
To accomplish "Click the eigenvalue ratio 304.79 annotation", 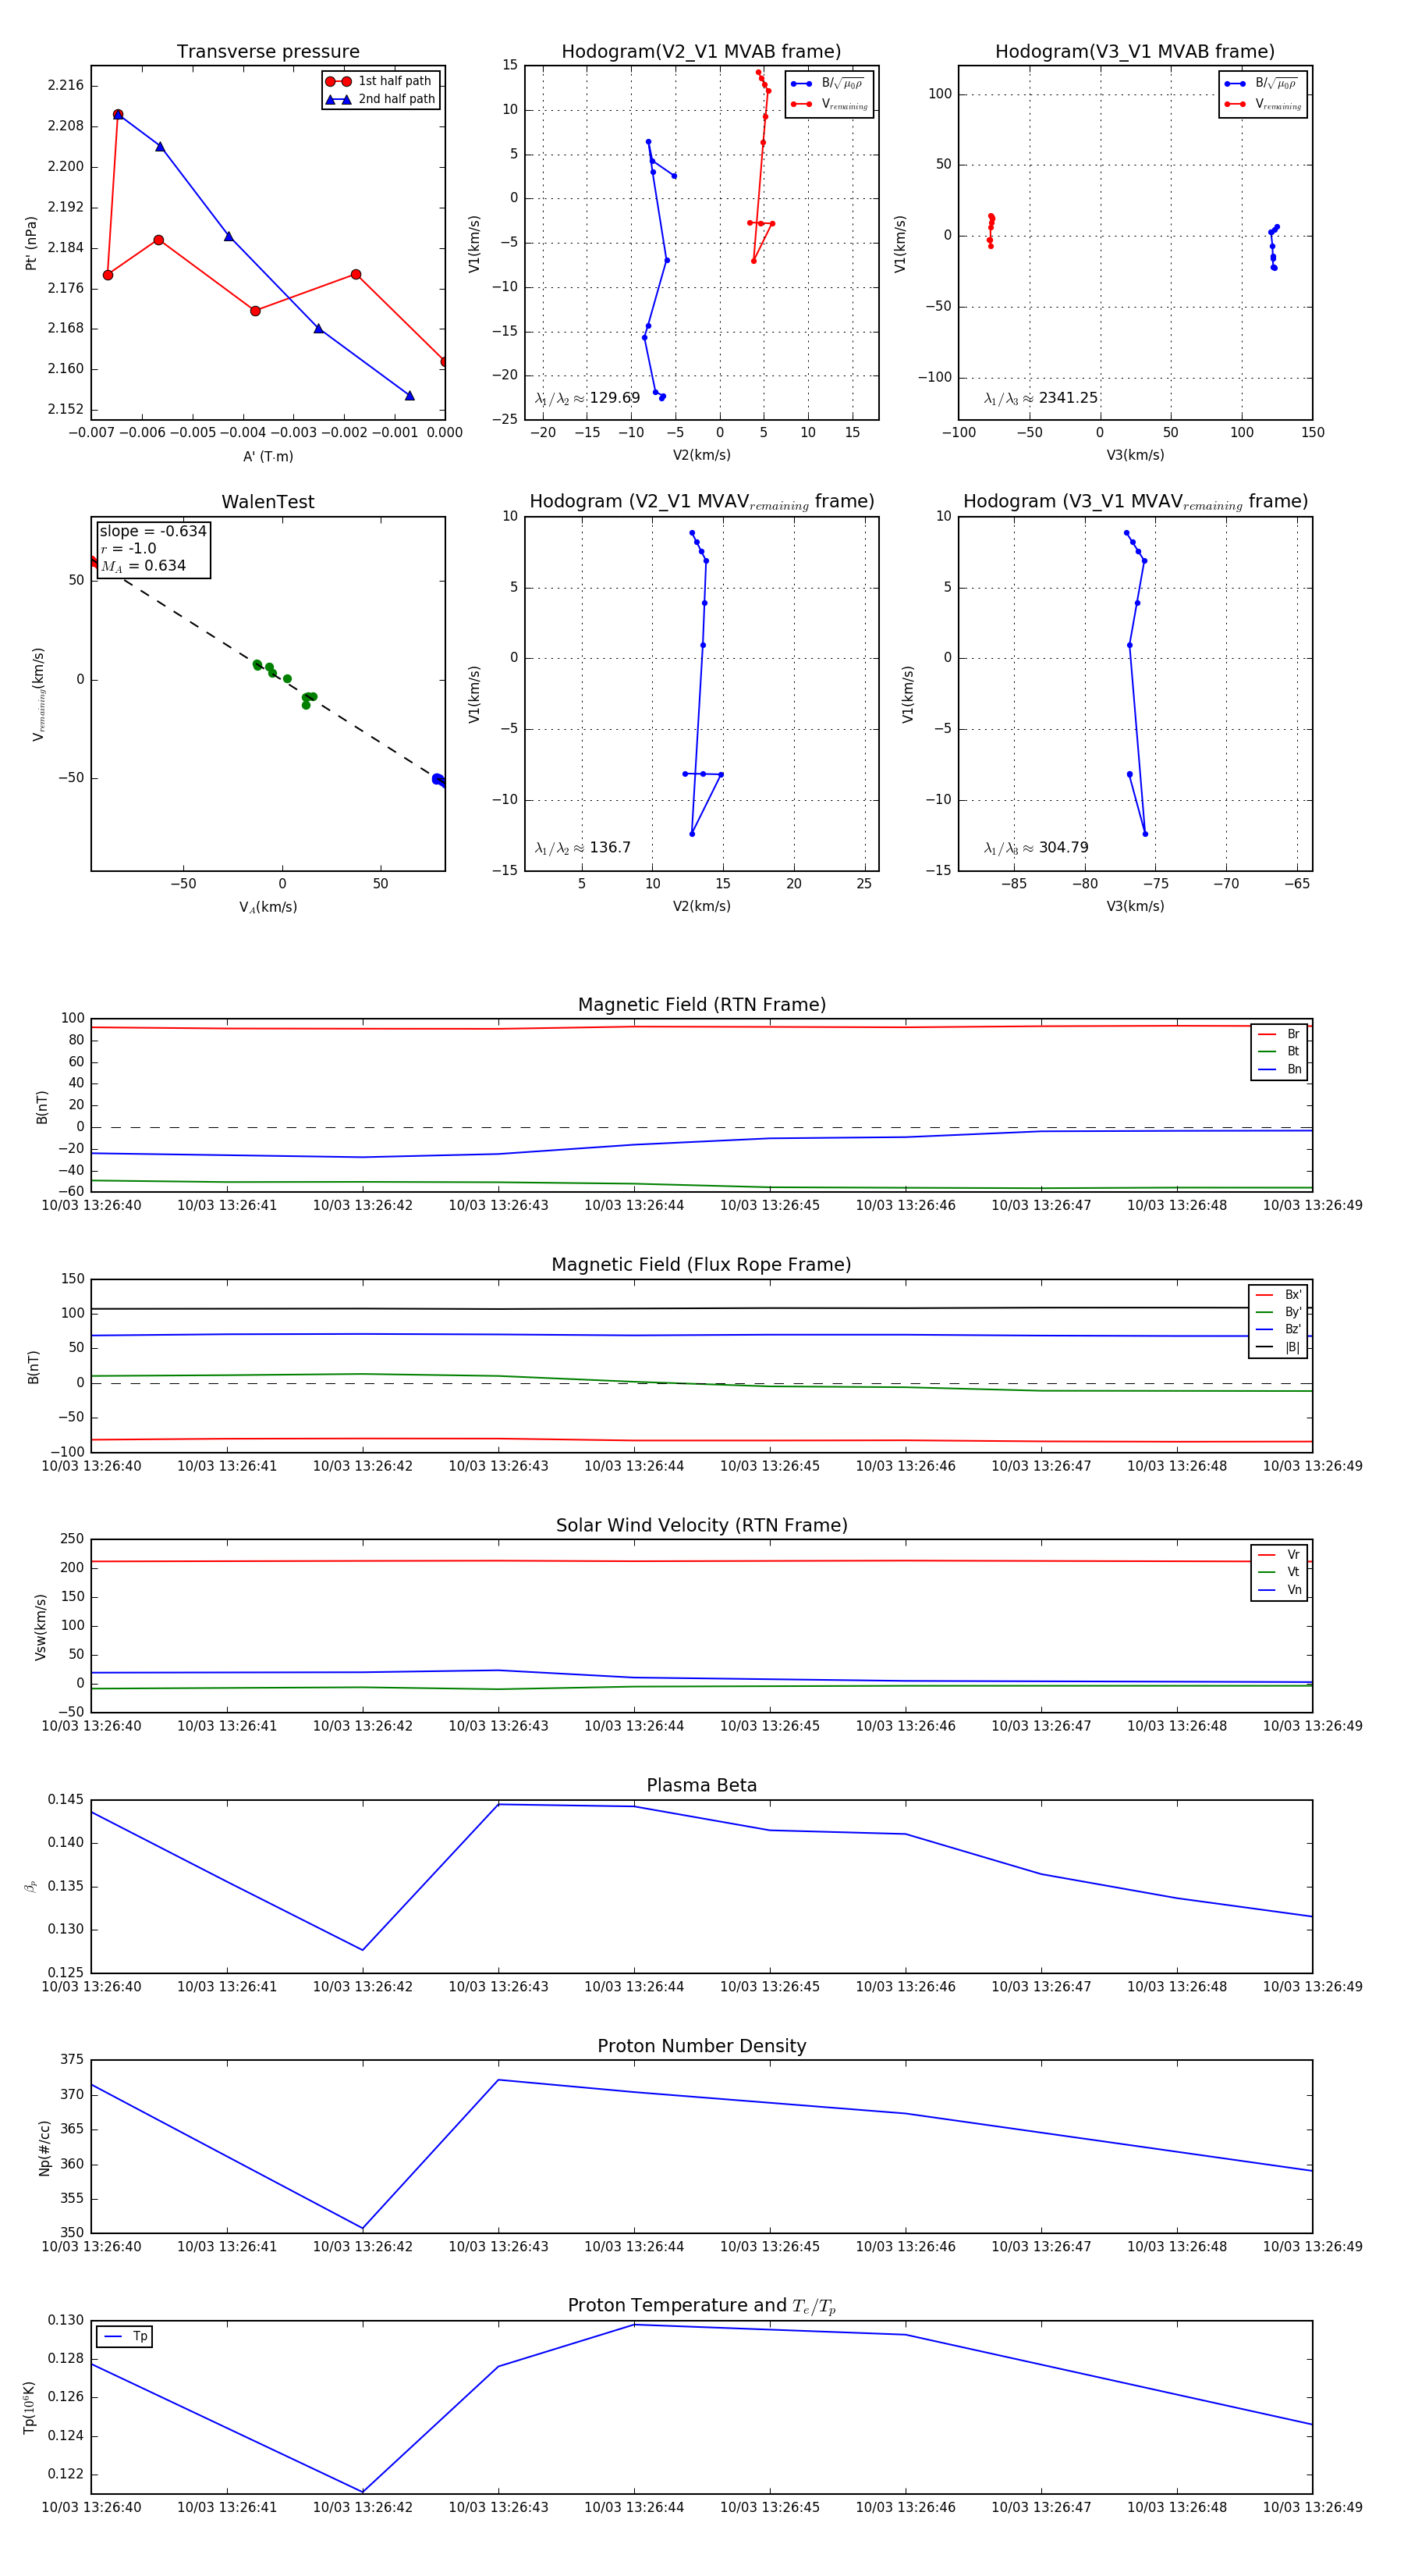I will (1037, 848).
